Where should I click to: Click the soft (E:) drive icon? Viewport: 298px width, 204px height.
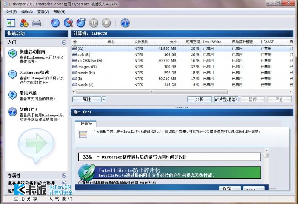74,54
